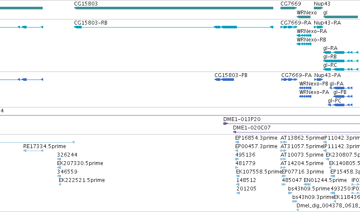
Task: Select the "gl-PA" protein label
Action: click(x=336, y=84)
